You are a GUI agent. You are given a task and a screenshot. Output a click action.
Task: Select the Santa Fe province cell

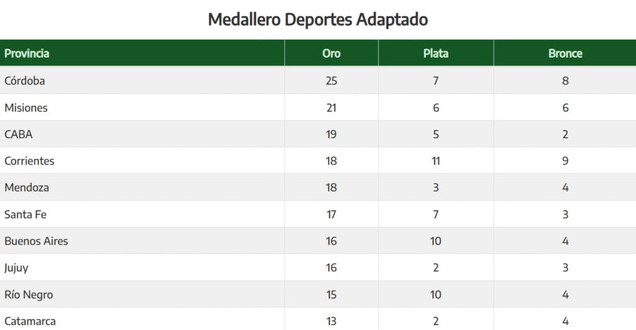click(25, 215)
